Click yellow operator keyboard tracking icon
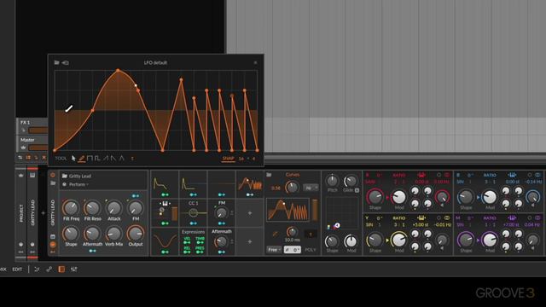Viewport: 546px width, 307px height. [421, 218]
